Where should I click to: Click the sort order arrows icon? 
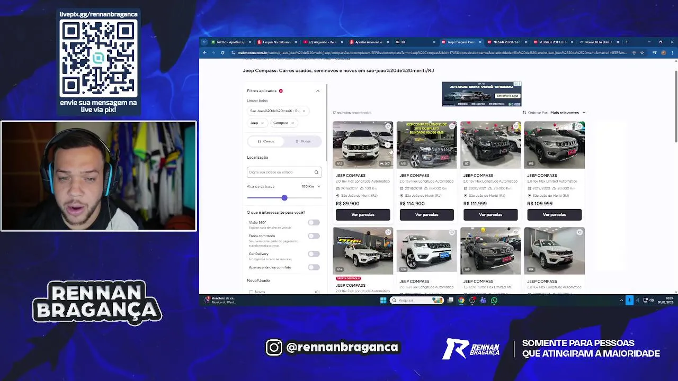click(x=524, y=113)
